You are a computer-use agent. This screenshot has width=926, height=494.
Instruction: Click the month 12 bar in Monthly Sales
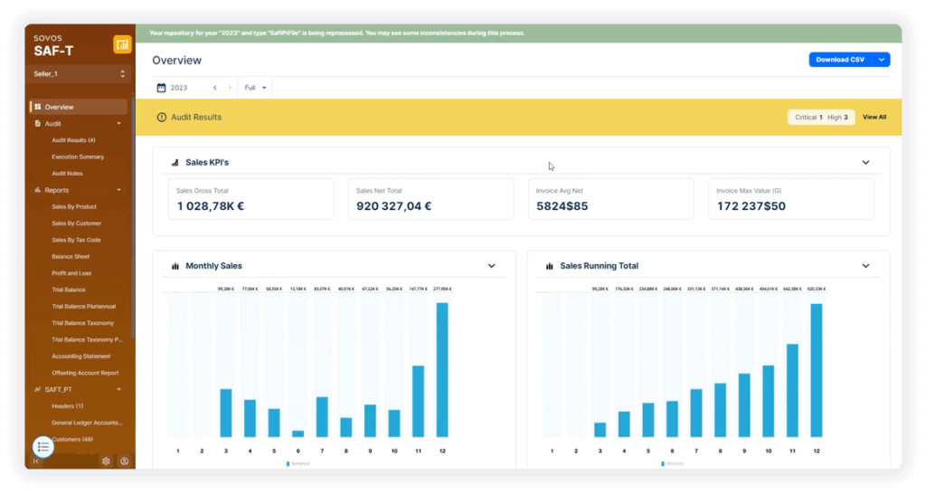point(442,369)
